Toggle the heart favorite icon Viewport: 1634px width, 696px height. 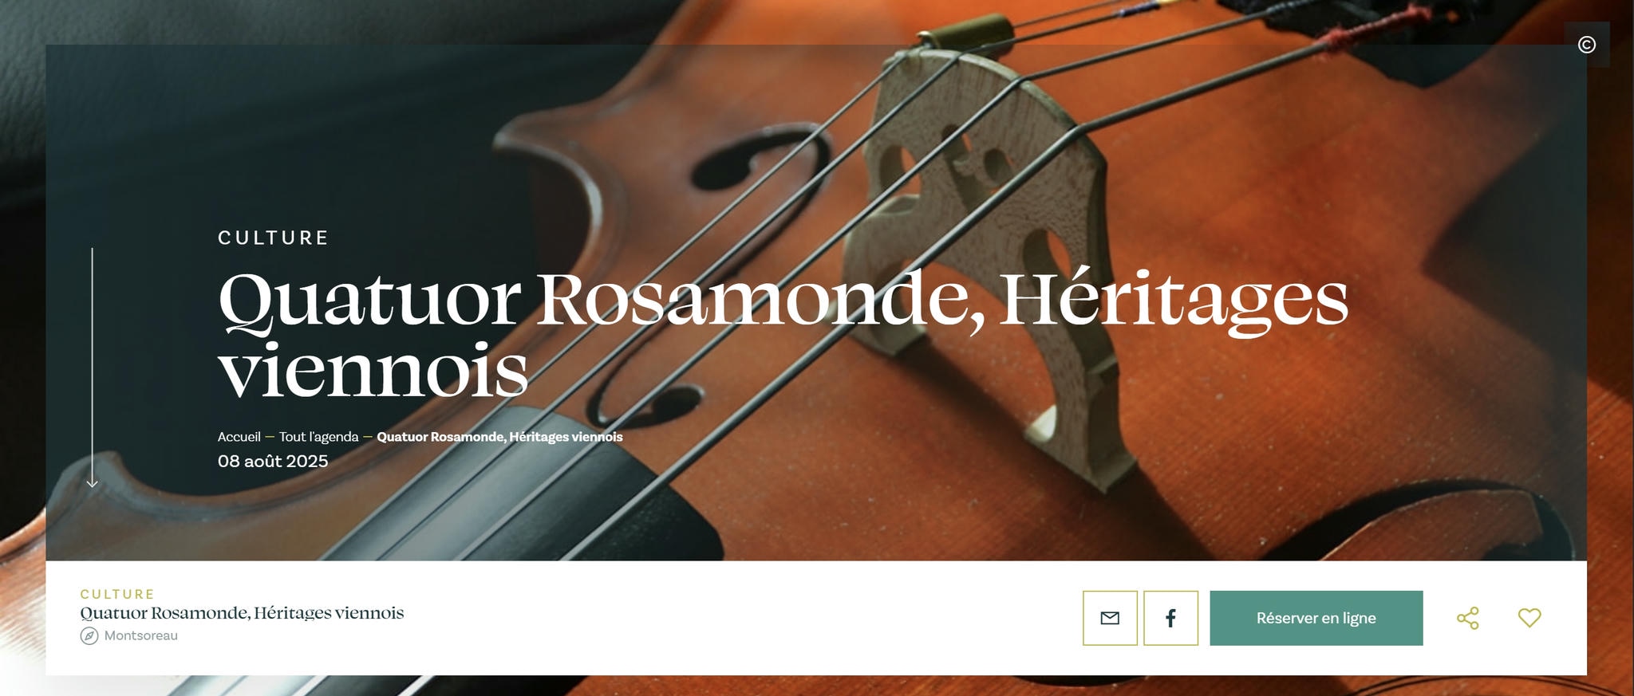[1529, 618]
